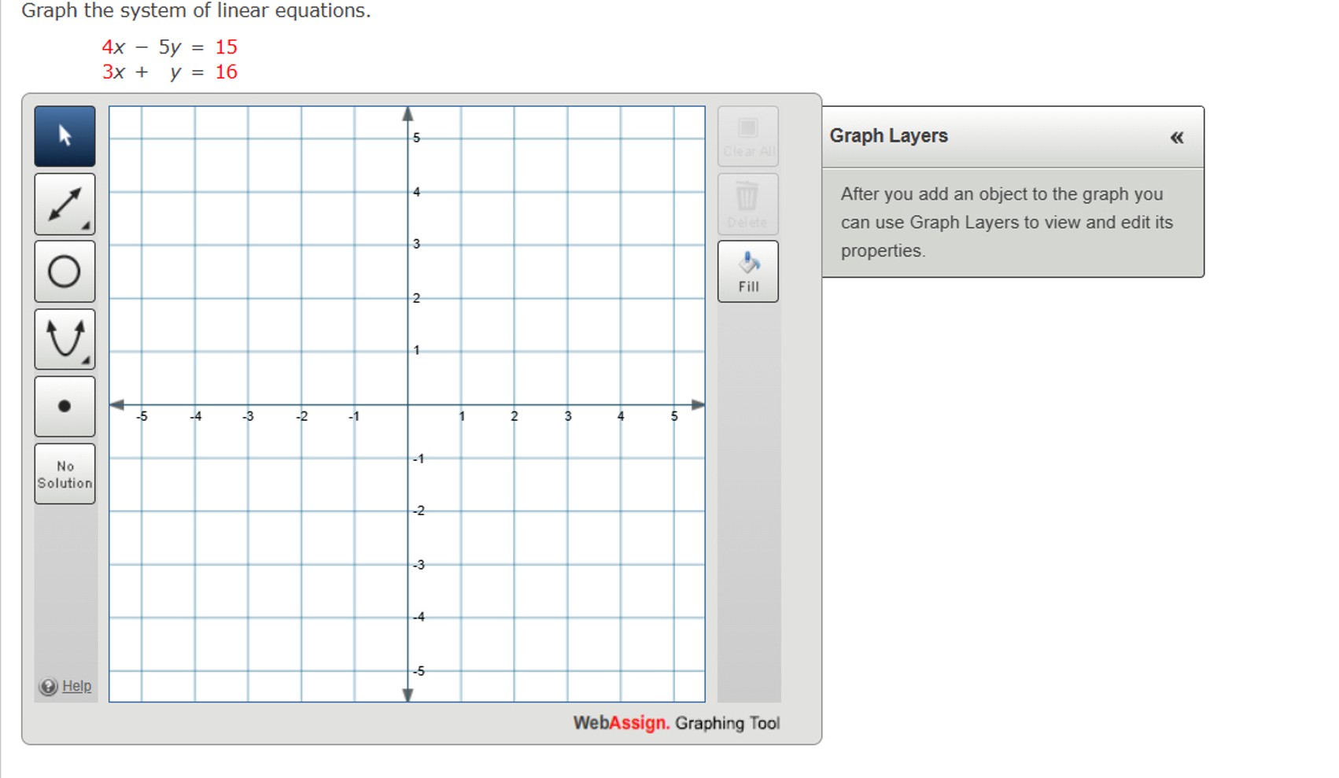The image size is (1339, 778).
Task: Click the Fill button
Action: pyautogui.click(x=747, y=271)
